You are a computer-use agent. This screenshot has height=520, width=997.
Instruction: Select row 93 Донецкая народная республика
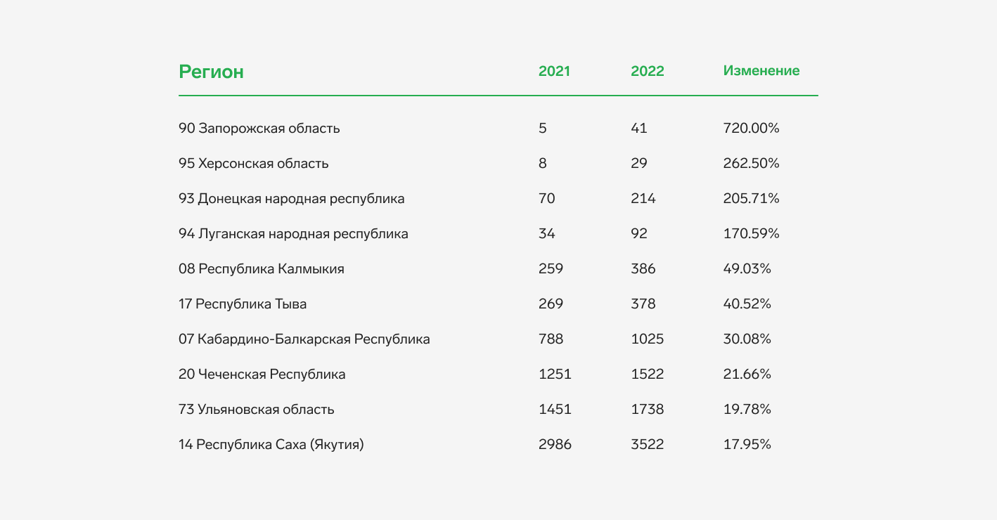(498, 199)
